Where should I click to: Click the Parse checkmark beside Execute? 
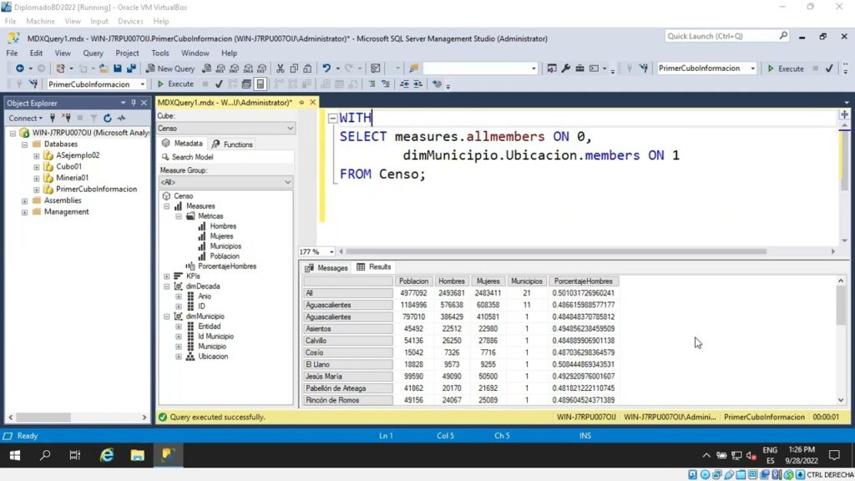point(219,84)
